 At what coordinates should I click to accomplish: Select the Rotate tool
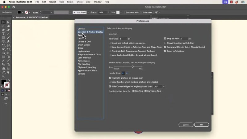3,45
